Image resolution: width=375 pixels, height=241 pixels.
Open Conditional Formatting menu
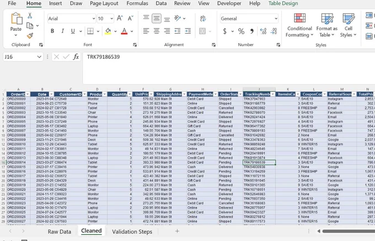click(x=299, y=25)
